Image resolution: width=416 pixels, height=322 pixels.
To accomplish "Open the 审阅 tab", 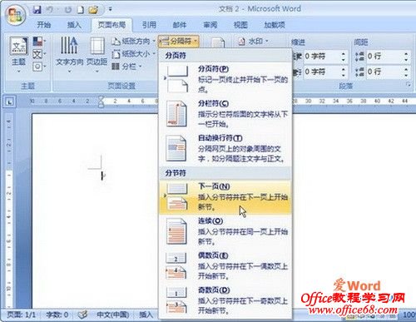I will click(210, 25).
